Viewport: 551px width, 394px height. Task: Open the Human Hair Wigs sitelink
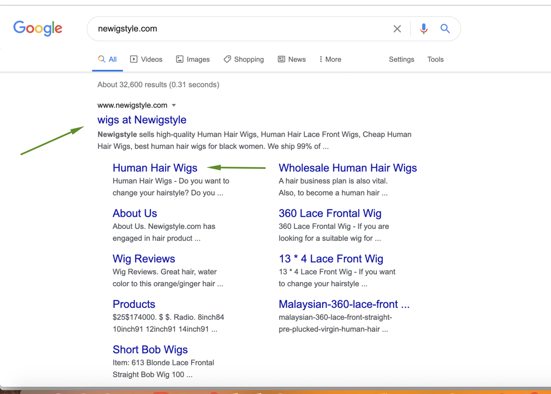155,168
